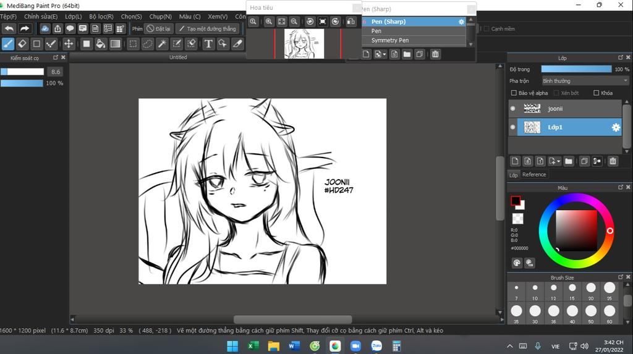Open the Chỉnh sửa(E) menu
The width and height of the screenshot is (633, 354).
tap(41, 17)
